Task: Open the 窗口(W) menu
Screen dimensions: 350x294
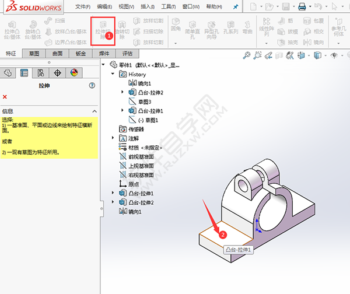Action: (x=191, y=6)
